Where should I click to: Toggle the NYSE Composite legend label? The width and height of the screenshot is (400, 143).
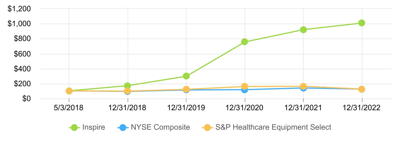coord(160,127)
